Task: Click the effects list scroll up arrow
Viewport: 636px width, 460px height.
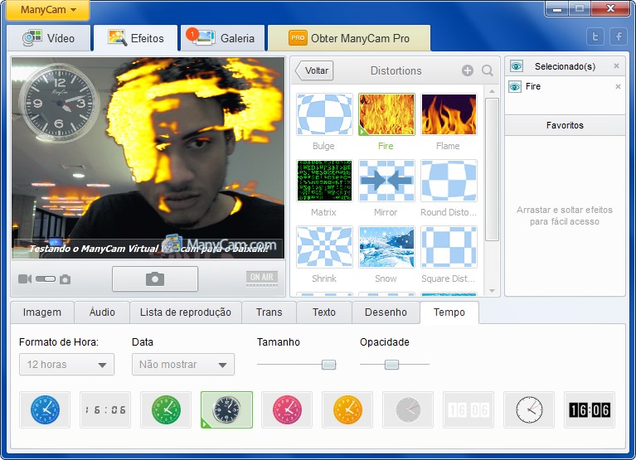Action: click(x=492, y=91)
